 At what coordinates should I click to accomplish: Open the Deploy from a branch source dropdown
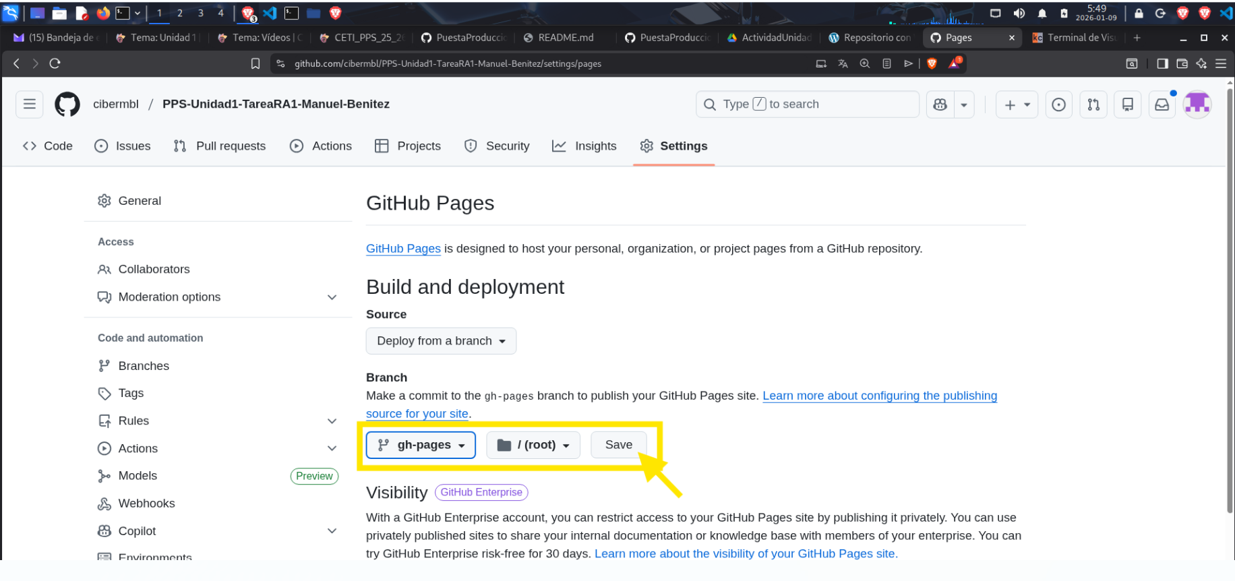pos(442,341)
